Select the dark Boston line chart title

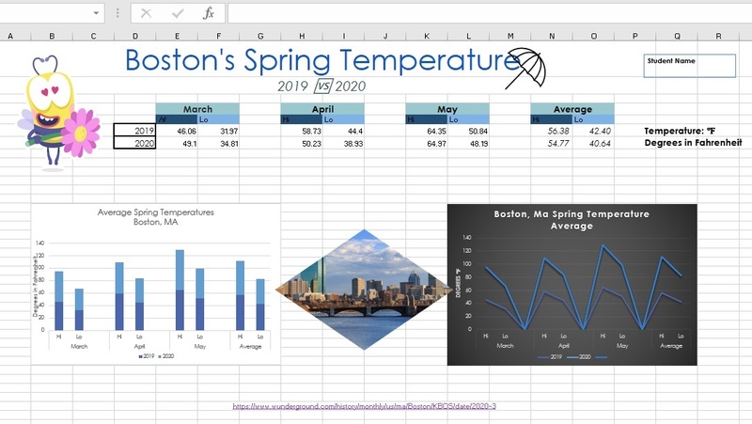coord(572,220)
